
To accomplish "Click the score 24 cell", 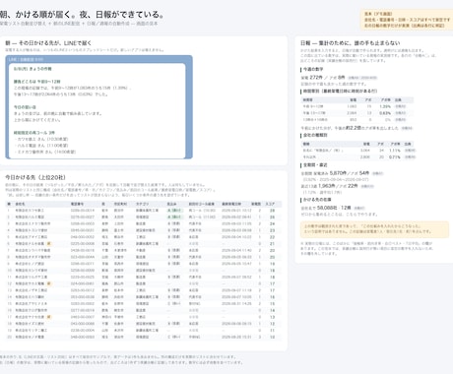I will point(272,223).
